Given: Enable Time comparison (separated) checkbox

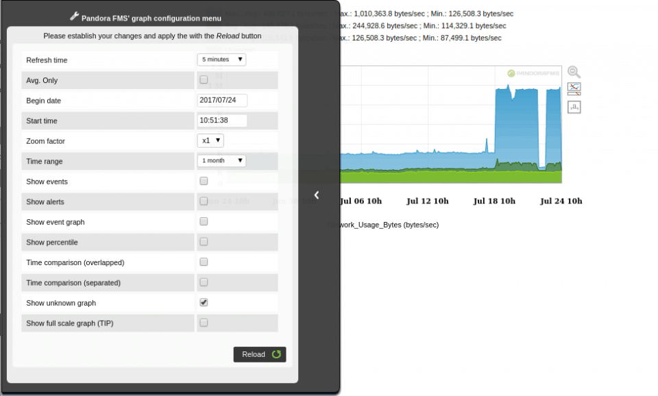Looking at the screenshot, I should click(204, 282).
